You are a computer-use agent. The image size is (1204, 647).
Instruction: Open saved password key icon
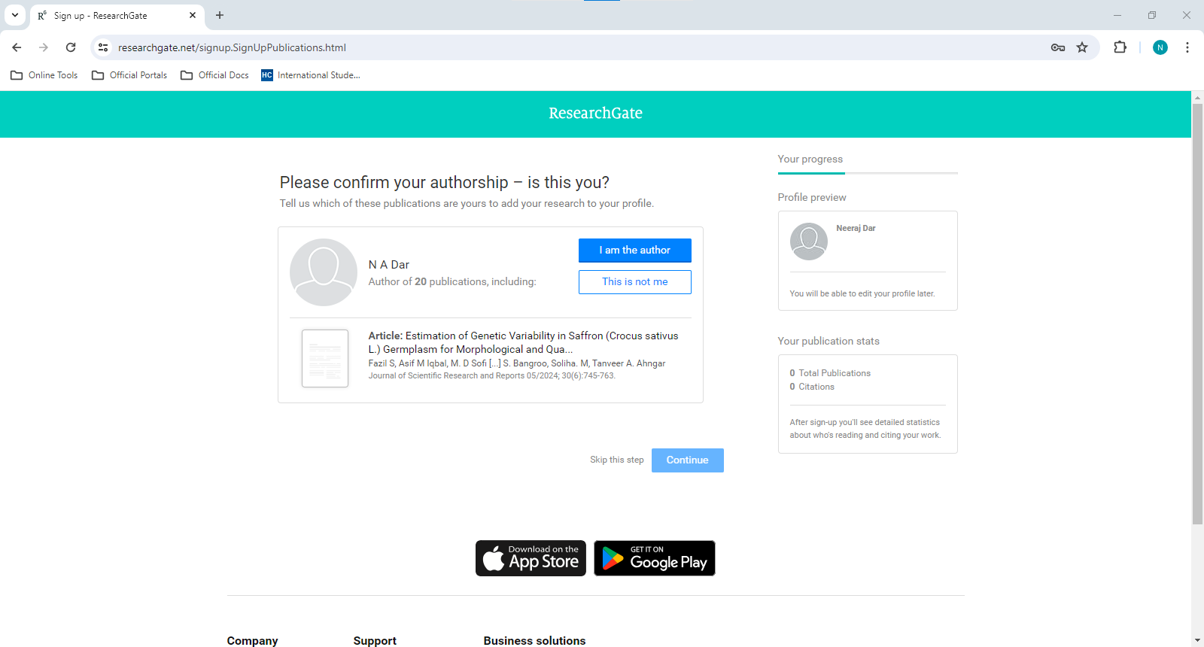pyautogui.click(x=1058, y=47)
